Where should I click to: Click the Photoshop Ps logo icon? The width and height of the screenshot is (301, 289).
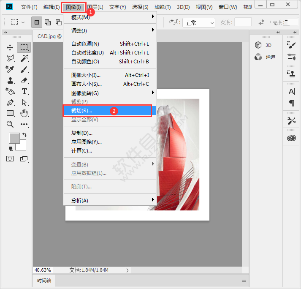[9, 7]
